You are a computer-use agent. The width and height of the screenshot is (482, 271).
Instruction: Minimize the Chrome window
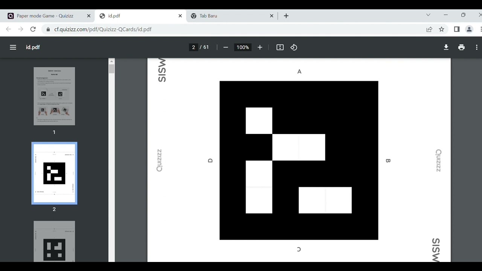click(446, 15)
